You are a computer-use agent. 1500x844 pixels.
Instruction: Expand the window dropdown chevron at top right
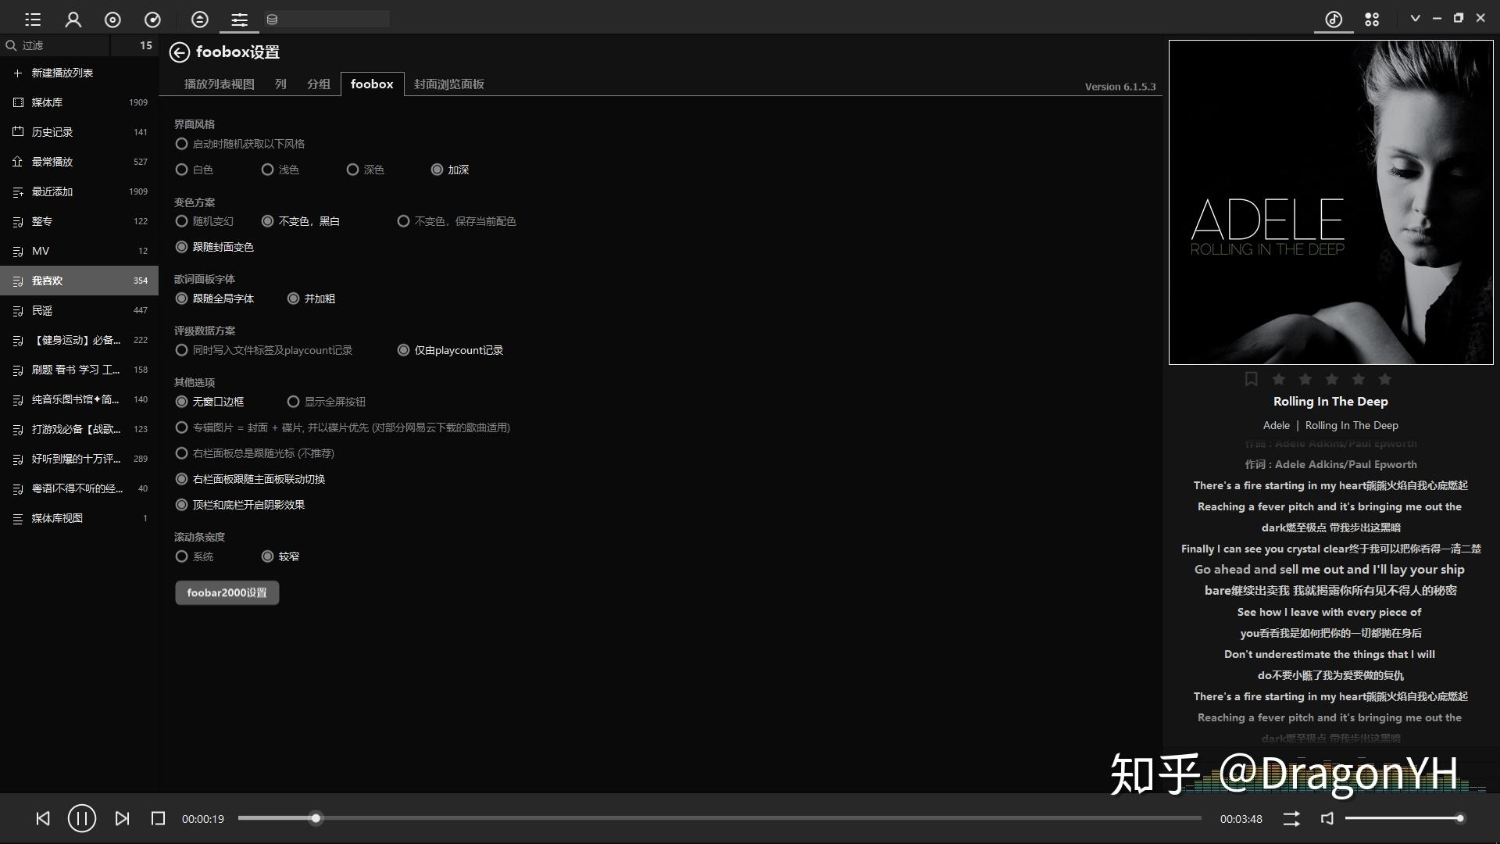[x=1416, y=17]
